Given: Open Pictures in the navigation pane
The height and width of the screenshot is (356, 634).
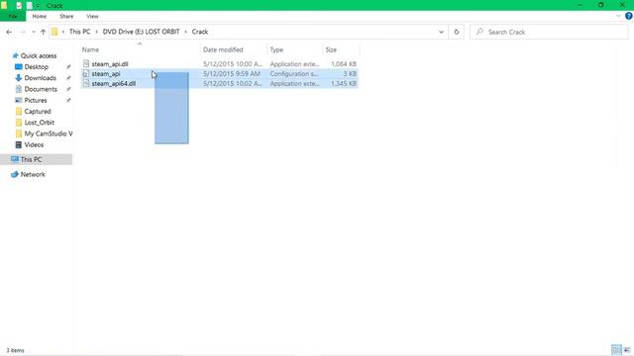Looking at the screenshot, I should pos(36,100).
